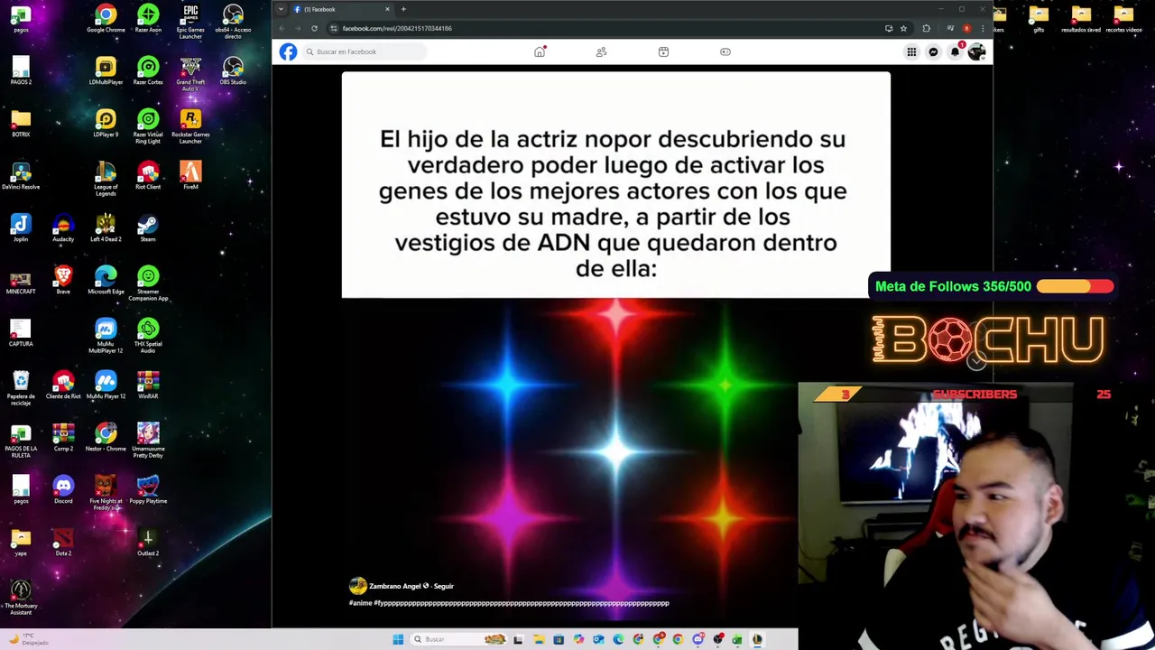Open Audacity desktop icon
The image size is (1155, 650).
[63, 227]
